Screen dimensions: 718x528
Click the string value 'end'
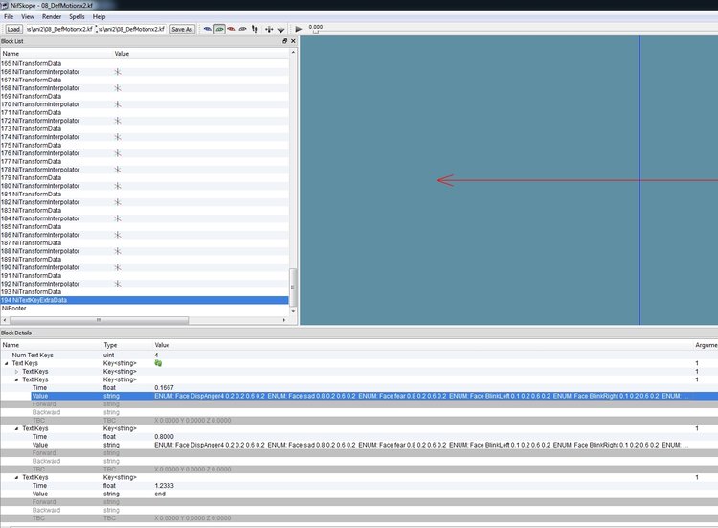pyautogui.click(x=160, y=494)
